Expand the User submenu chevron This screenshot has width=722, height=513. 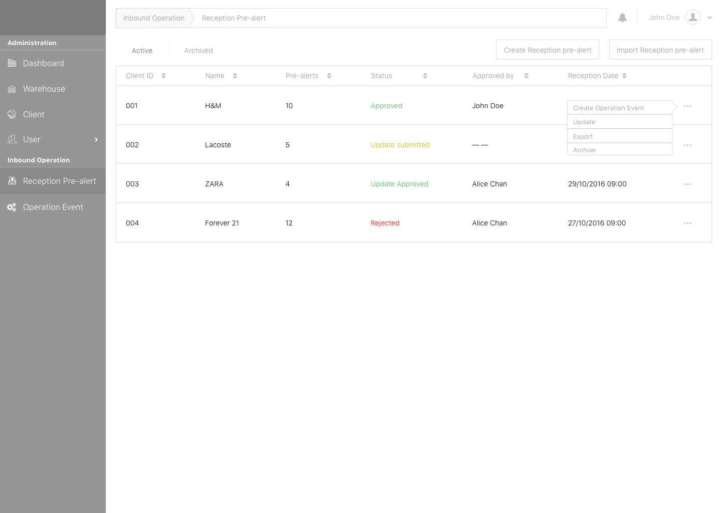[x=96, y=140]
